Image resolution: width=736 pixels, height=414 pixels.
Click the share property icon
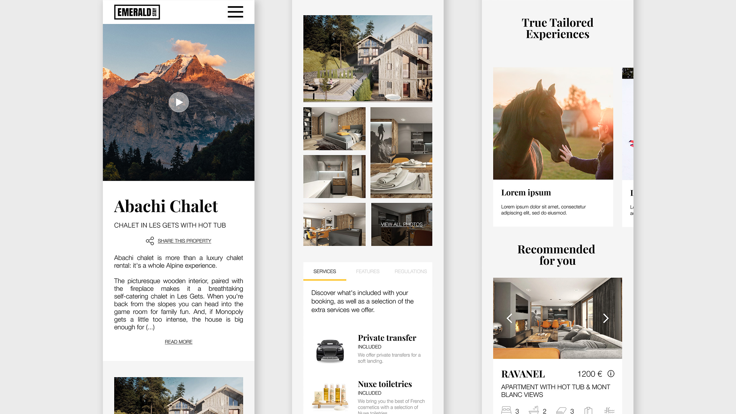[150, 241]
